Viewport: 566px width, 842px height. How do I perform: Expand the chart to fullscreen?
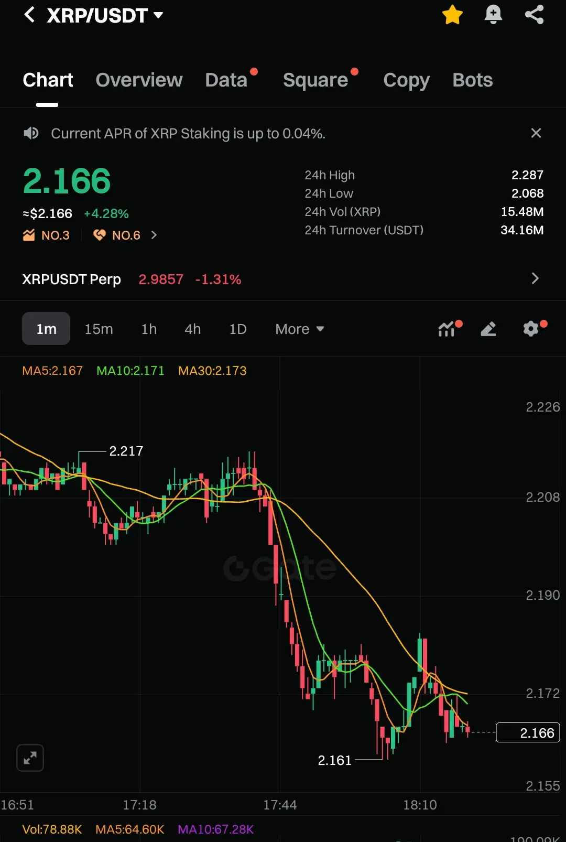(30, 758)
